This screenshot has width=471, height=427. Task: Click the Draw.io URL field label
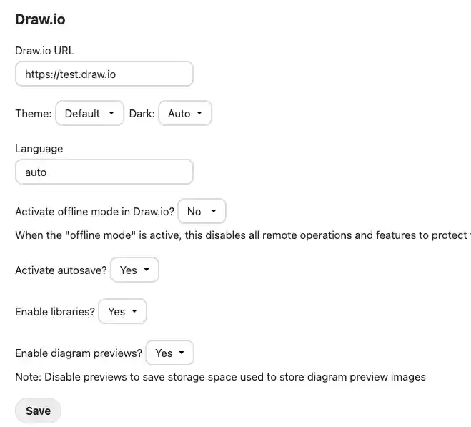[44, 51]
